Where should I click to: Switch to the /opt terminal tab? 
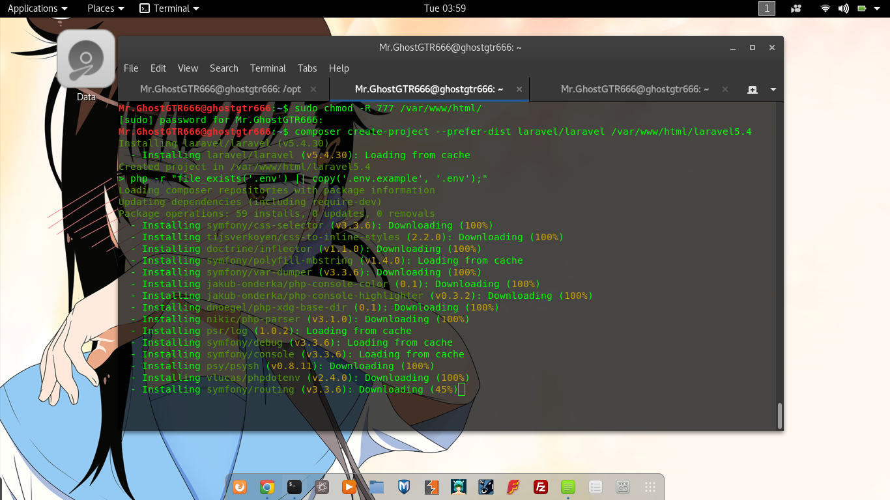tap(221, 89)
